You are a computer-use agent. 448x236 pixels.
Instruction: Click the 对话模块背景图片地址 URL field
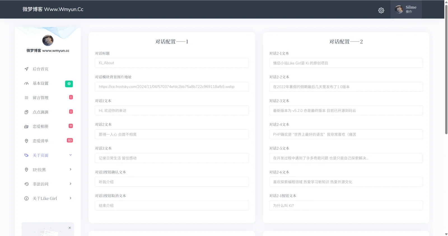tap(172, 87)
